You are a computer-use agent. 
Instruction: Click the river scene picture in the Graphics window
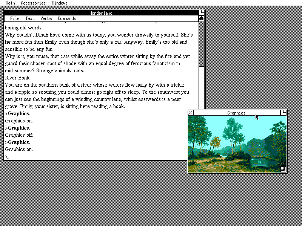(237, 144)
